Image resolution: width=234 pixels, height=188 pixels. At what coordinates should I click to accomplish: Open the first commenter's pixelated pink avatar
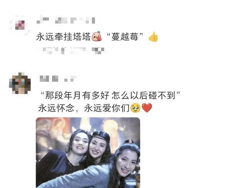(x=20, y=25)
